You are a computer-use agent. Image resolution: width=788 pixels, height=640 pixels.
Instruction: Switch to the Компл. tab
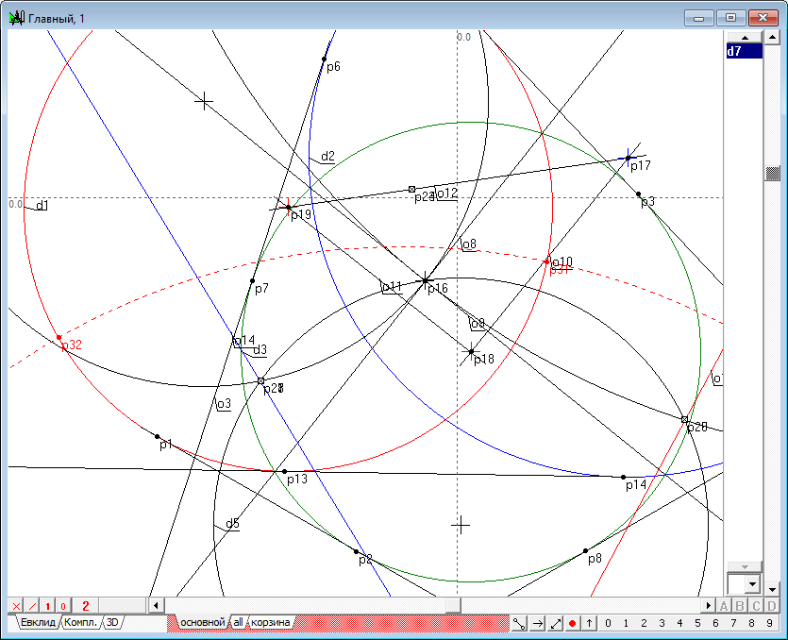click(x=80, y=622)
